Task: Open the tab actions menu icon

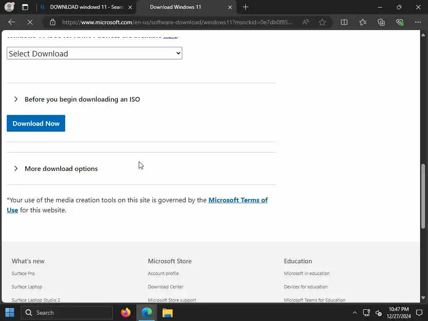Action: (25, 7)
